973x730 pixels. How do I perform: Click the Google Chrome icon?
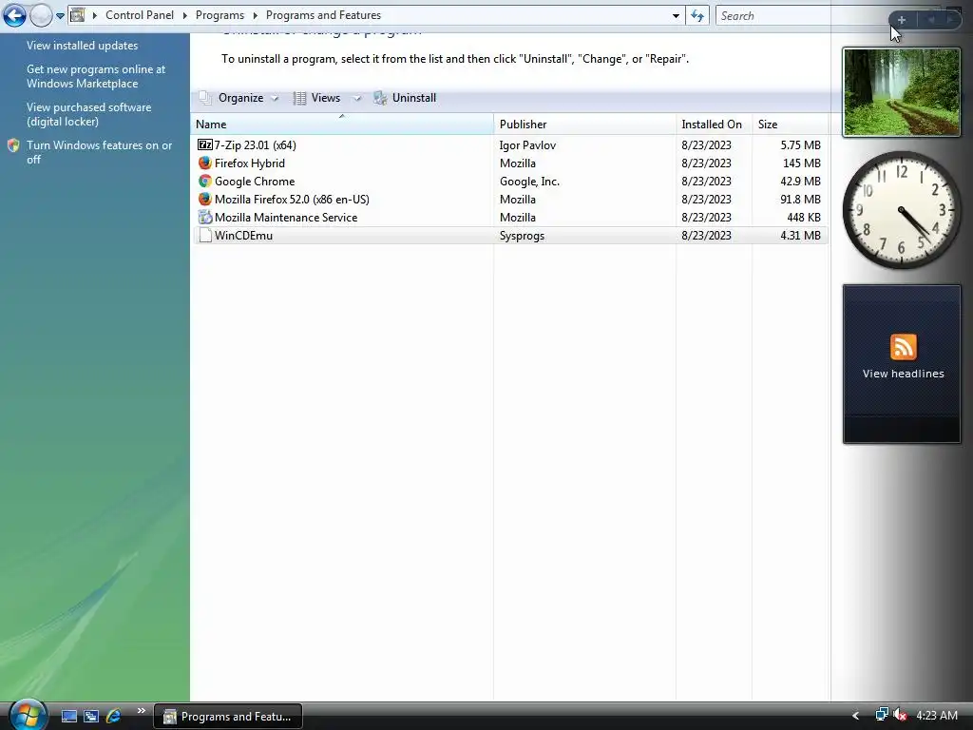205,181
